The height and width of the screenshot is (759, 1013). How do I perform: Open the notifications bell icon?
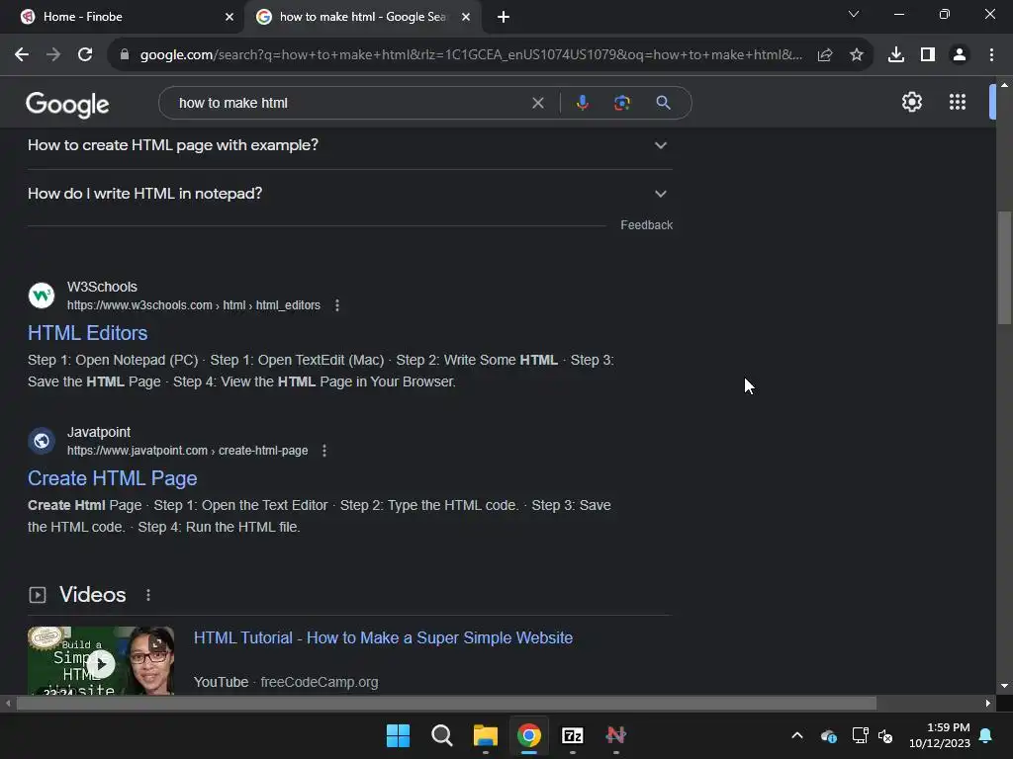click(986, 735)
